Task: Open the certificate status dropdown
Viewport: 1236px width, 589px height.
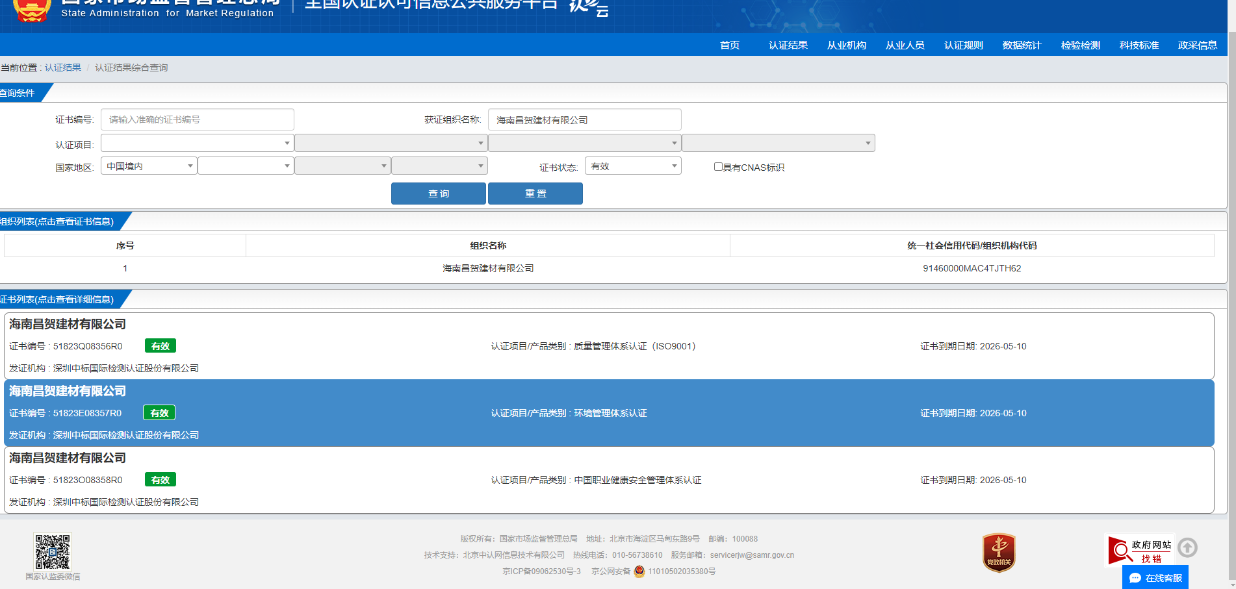Action: 632,166
